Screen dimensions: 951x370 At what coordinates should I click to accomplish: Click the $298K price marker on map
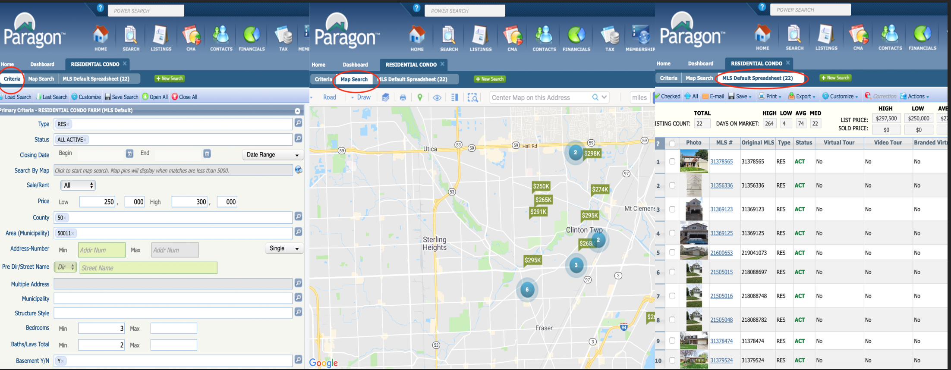click(592, 154)
